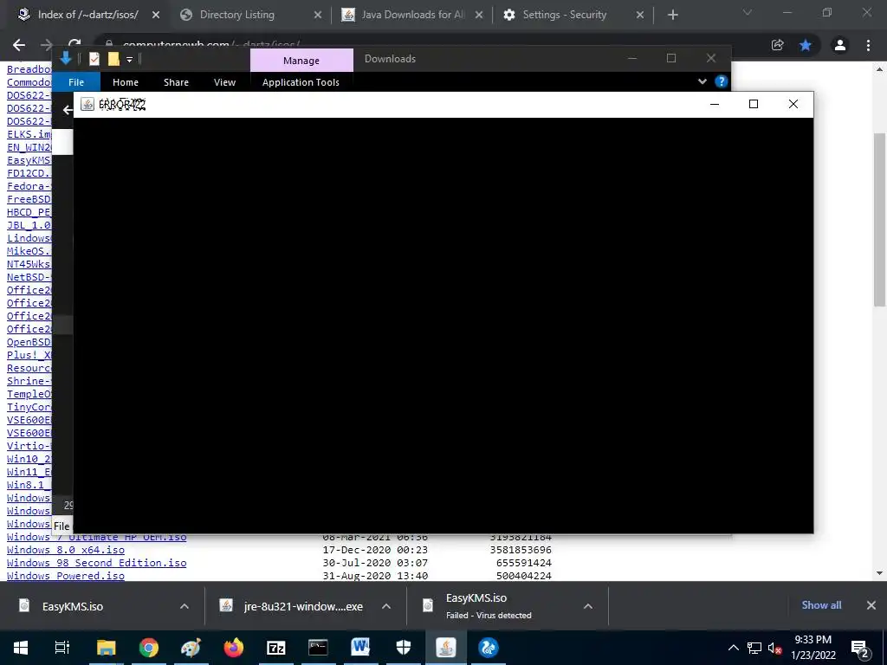Open HBCD_PE link in listing
This screenshot has width=887, height=665.
29,212
